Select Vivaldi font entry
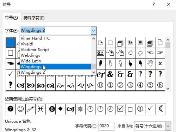 (x=55, y=44)
